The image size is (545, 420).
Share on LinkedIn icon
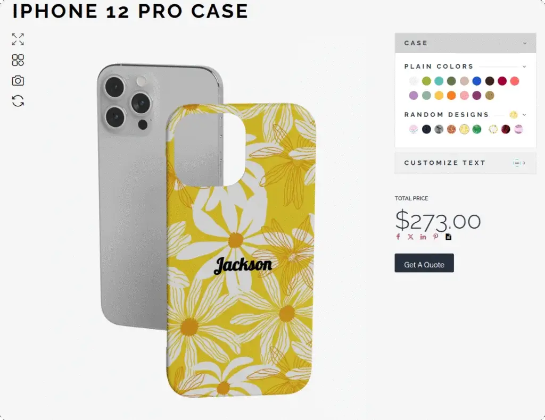(423, 237)
